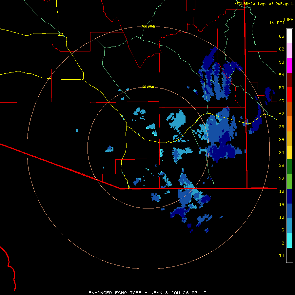Screen dimensions: 295x295
Task: Select the medium blue legend swatch
Action: point(289,211)
